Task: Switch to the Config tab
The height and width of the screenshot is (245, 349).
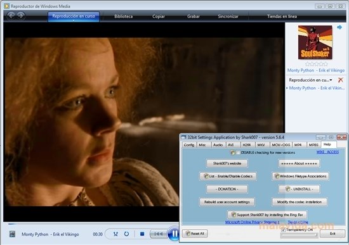Action: (x=189, y=145)
